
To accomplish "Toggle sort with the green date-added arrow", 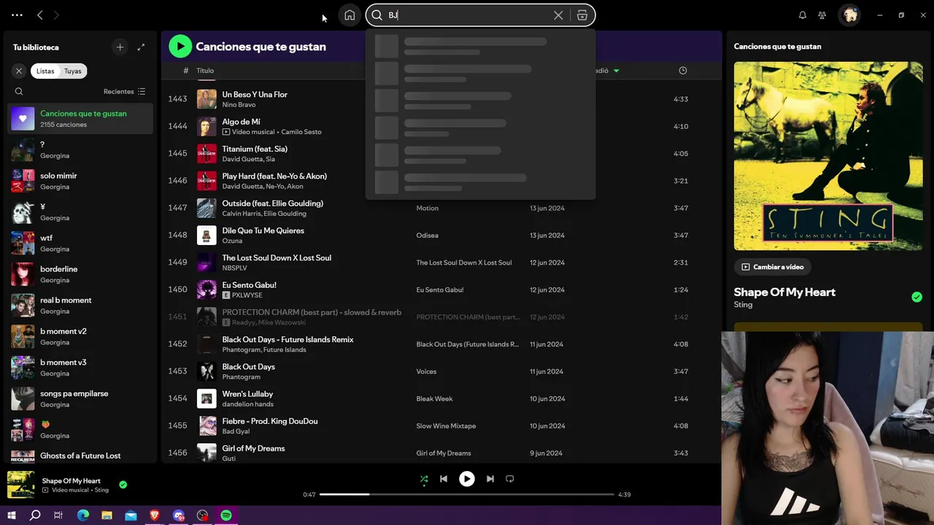I will (x=616, y=71).
